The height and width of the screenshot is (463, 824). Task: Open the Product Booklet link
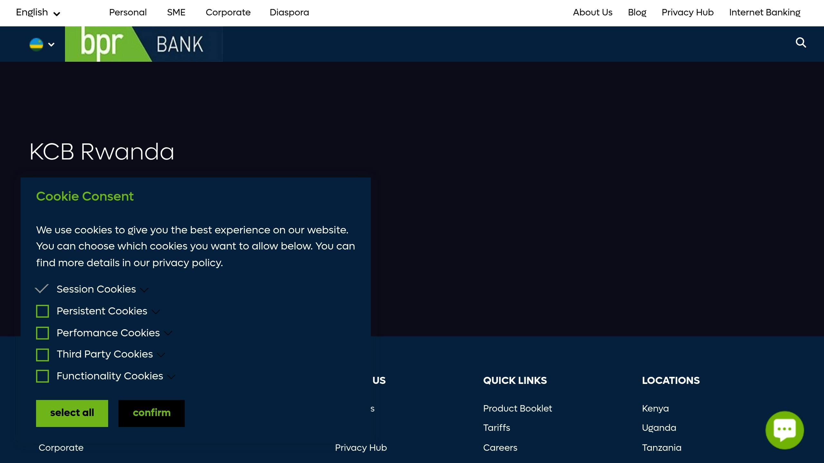pos(517,409)
